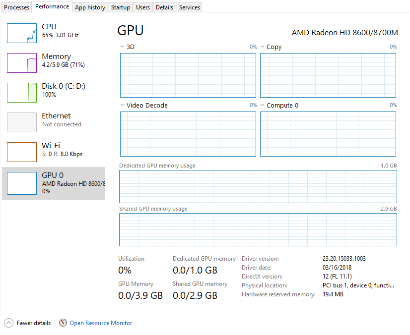
Task: Open the Services tab
Action: [x=189, y=7]
